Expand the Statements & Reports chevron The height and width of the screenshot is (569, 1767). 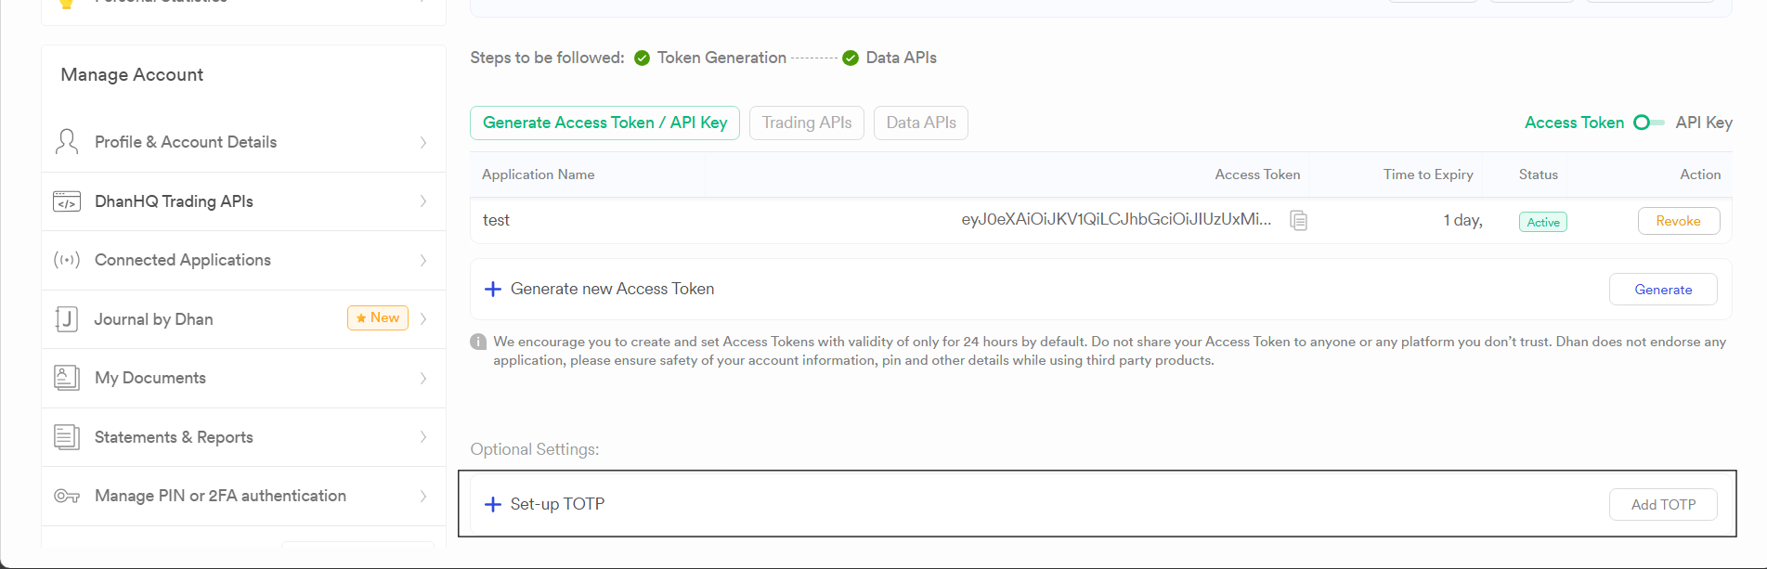click(x=423, y=437)
